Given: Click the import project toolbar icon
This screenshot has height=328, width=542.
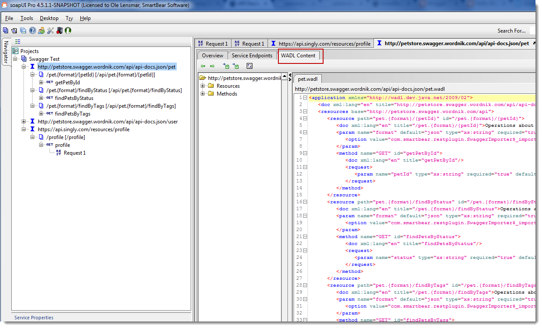Looking at the screenshot, I should [14, 30].
